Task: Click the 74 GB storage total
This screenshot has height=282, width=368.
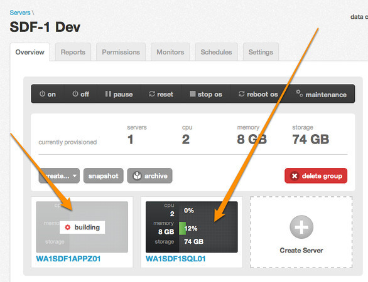Action: [x=310, y=139]
